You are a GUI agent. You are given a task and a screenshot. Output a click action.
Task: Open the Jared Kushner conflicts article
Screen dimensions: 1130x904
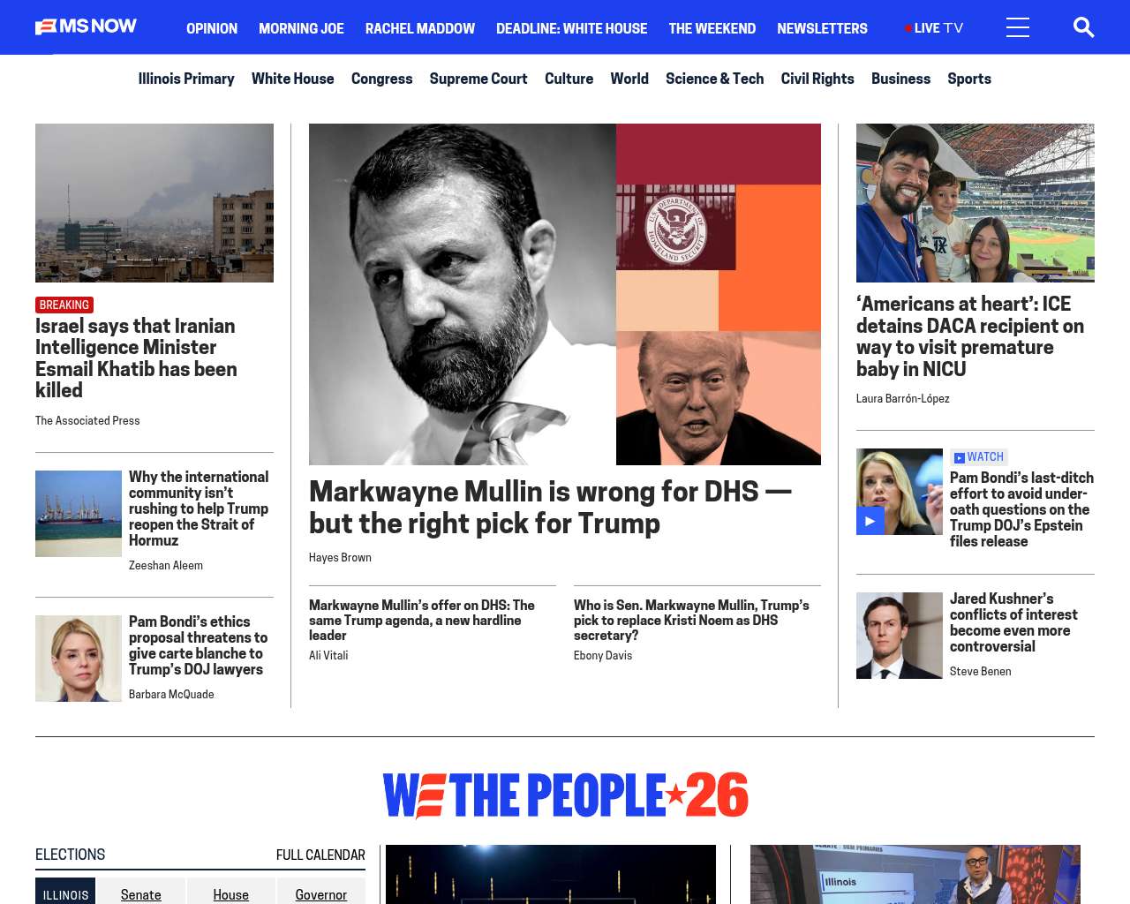(1013, 622)
